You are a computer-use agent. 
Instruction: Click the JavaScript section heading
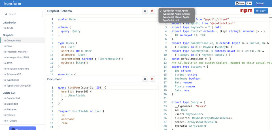click(10, 23)
